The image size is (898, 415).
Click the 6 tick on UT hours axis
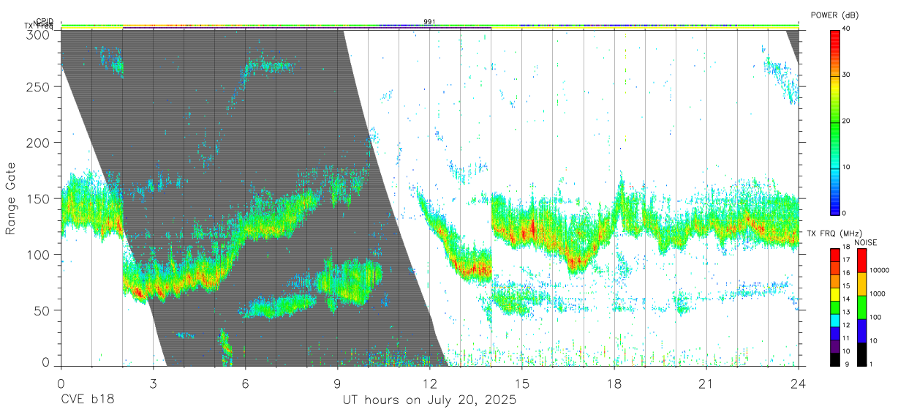[246, 383]
